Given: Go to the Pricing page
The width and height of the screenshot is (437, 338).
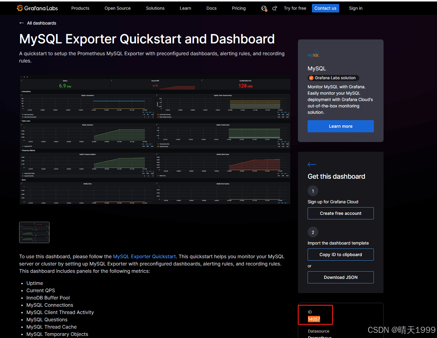Looking at the screenshot, I should [x=239, y=8].
